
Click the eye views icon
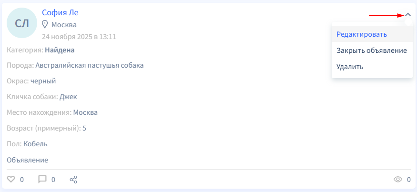coord(398,180)
